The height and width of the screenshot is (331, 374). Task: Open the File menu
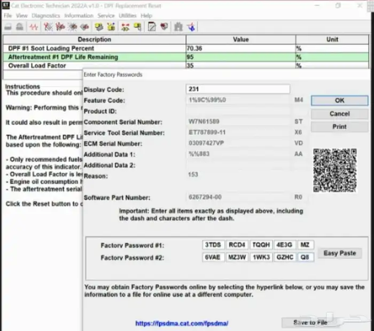point(7,16)
